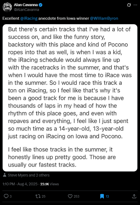
Task: View the 23.1K Views analytics
Action: (x=49, y=184)
